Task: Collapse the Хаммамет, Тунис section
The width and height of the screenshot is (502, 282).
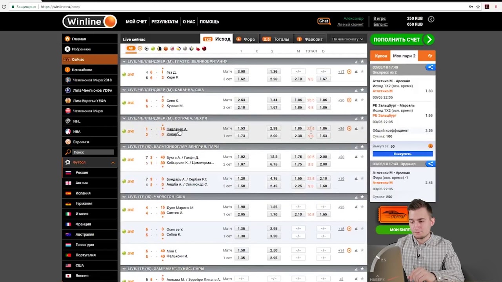Action: point(124,269)
